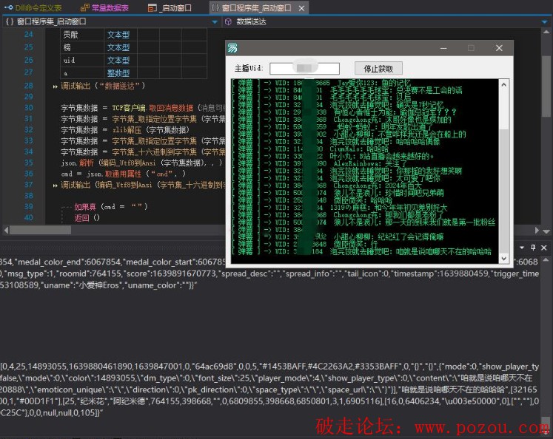Click left arrow of code horizontal scrollbar
Image resolution: width=553 pixels, height=439 pixels.
[x=6, y=231]
